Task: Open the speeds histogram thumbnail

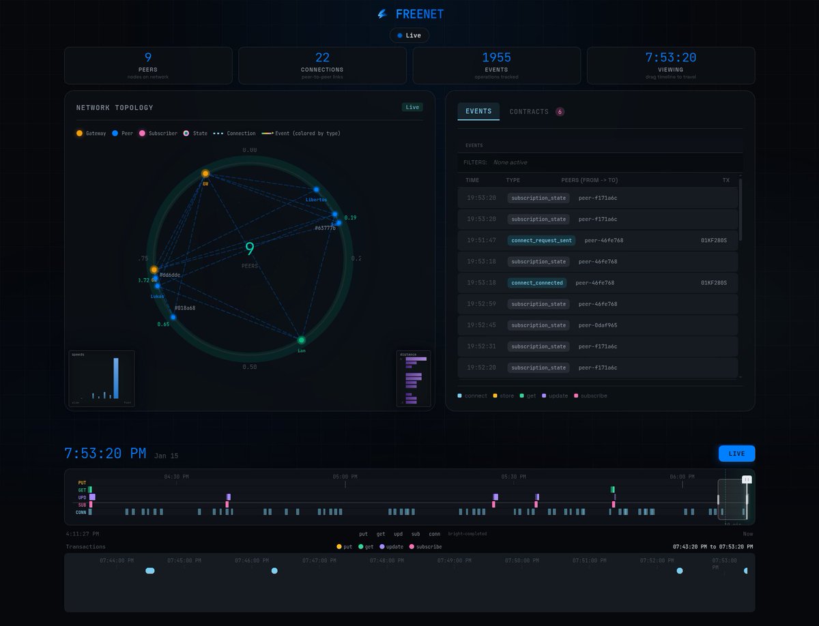Action: point(102,378)
